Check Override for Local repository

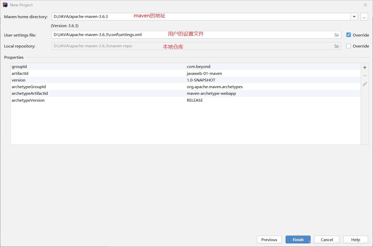348,46
